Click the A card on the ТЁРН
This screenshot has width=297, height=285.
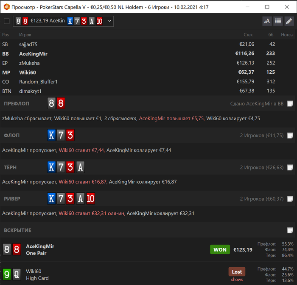80,167
